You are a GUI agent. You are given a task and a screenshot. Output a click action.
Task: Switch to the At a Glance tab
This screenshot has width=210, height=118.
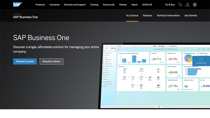pyautogui.click(x=132, y=15)
